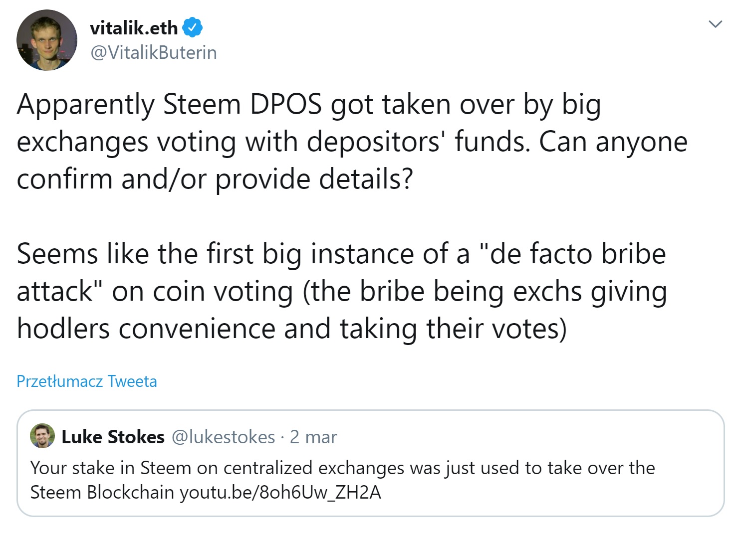Click the "Apparently Steem DPOS" opening line

(x=308, y=105)
